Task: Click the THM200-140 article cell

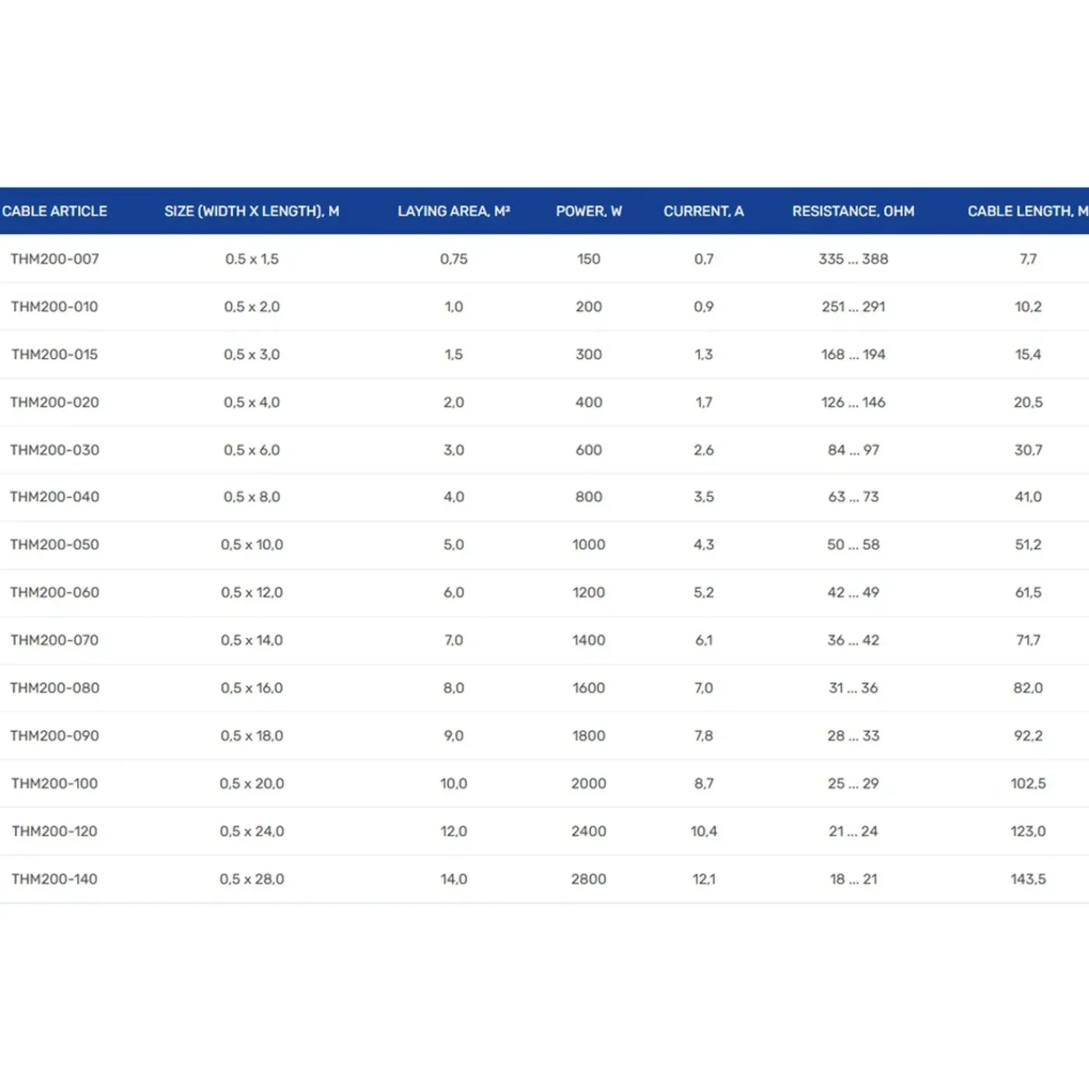Action: point(54,879)
